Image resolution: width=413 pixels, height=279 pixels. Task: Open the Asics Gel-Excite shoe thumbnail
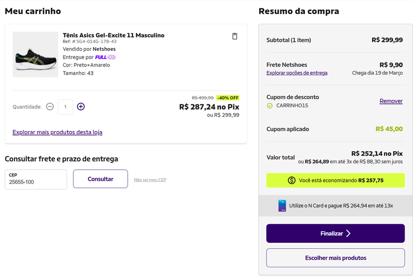pos(35,54)
